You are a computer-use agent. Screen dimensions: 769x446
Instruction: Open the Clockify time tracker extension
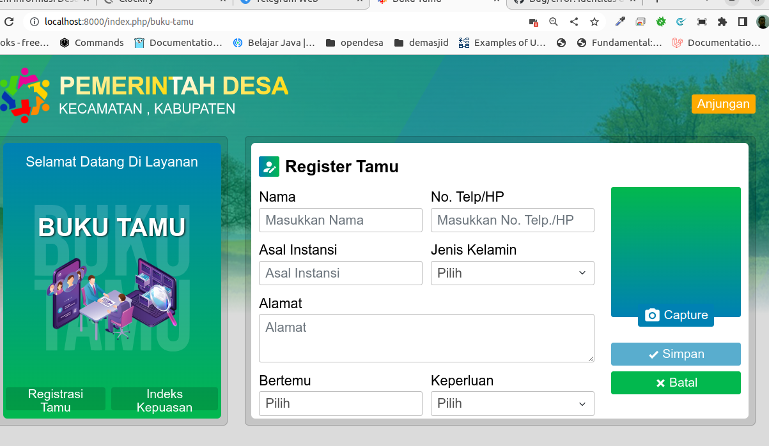[681, 21]
